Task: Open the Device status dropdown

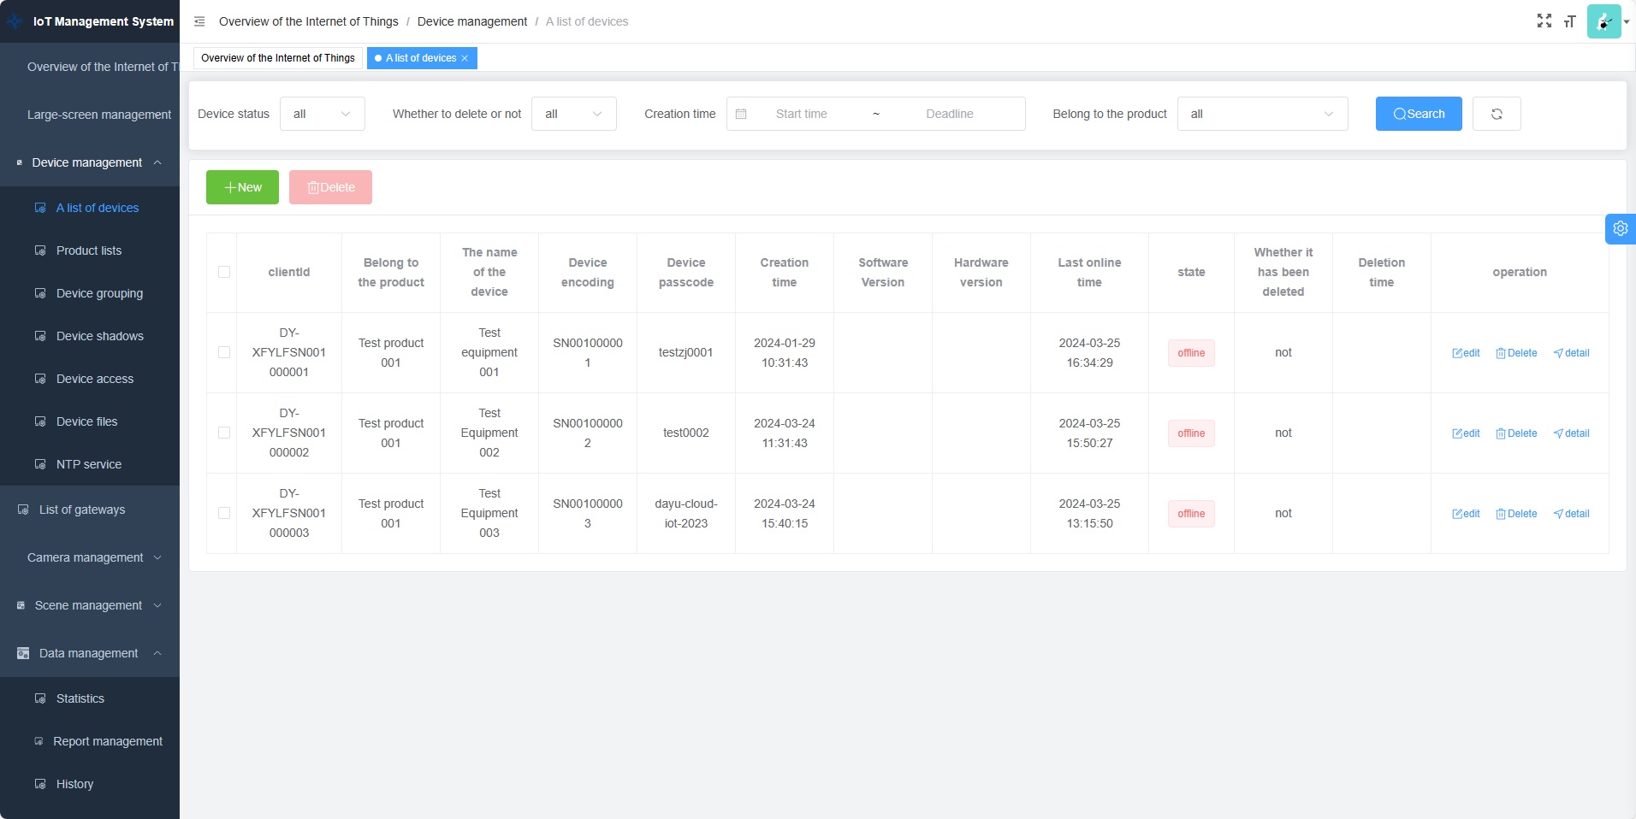Action: [322, 114]
